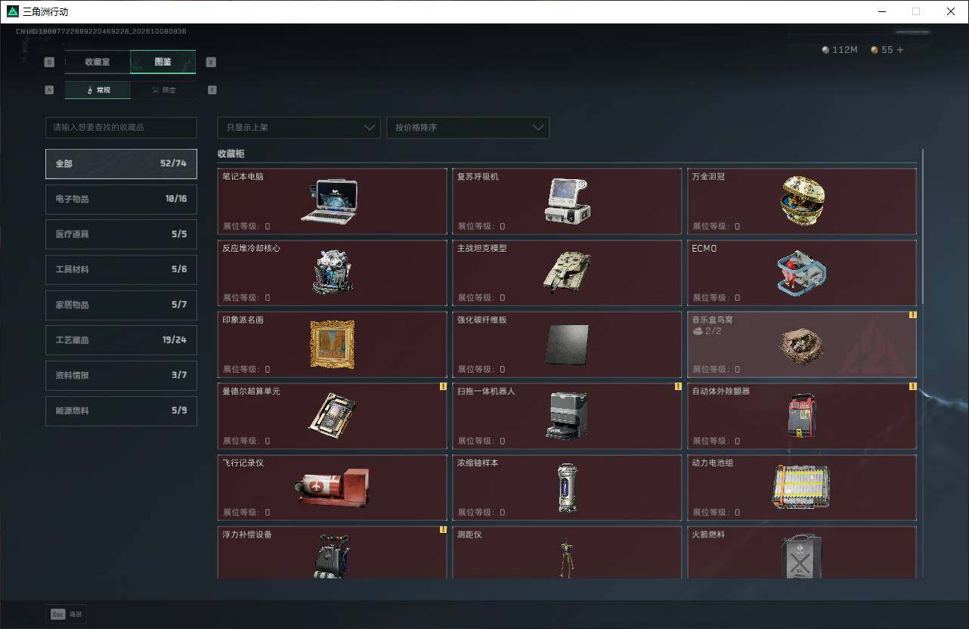The width and height of the screenshot is (969, 629).
Task: Switch to the 图鉴 tab
Action: (x=163, y=62)
